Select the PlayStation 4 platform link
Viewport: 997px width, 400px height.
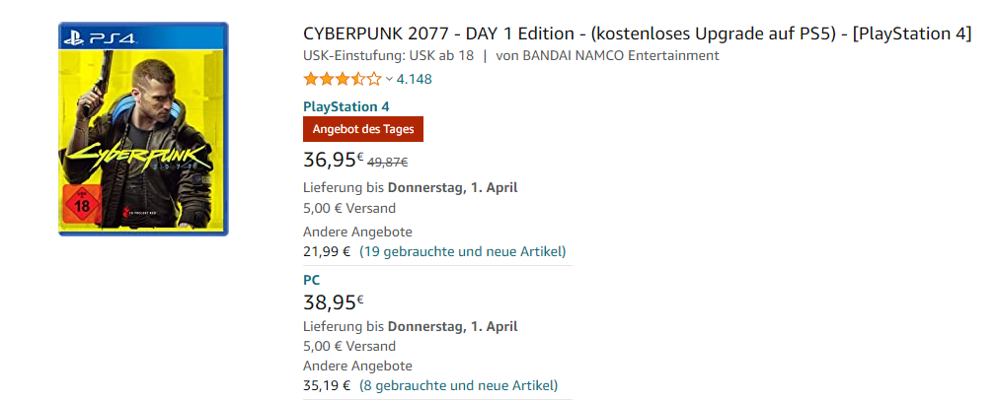pyautogui.click(x=345, y=106)
